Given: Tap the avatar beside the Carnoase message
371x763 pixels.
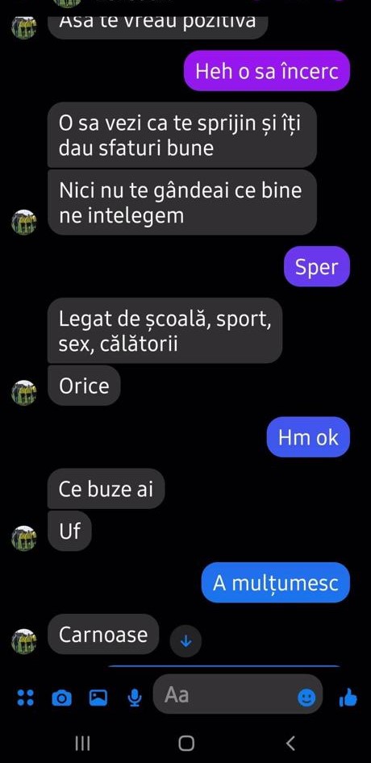Looking at the screenshot, I should pyautogui.click(x=24, y=641).
